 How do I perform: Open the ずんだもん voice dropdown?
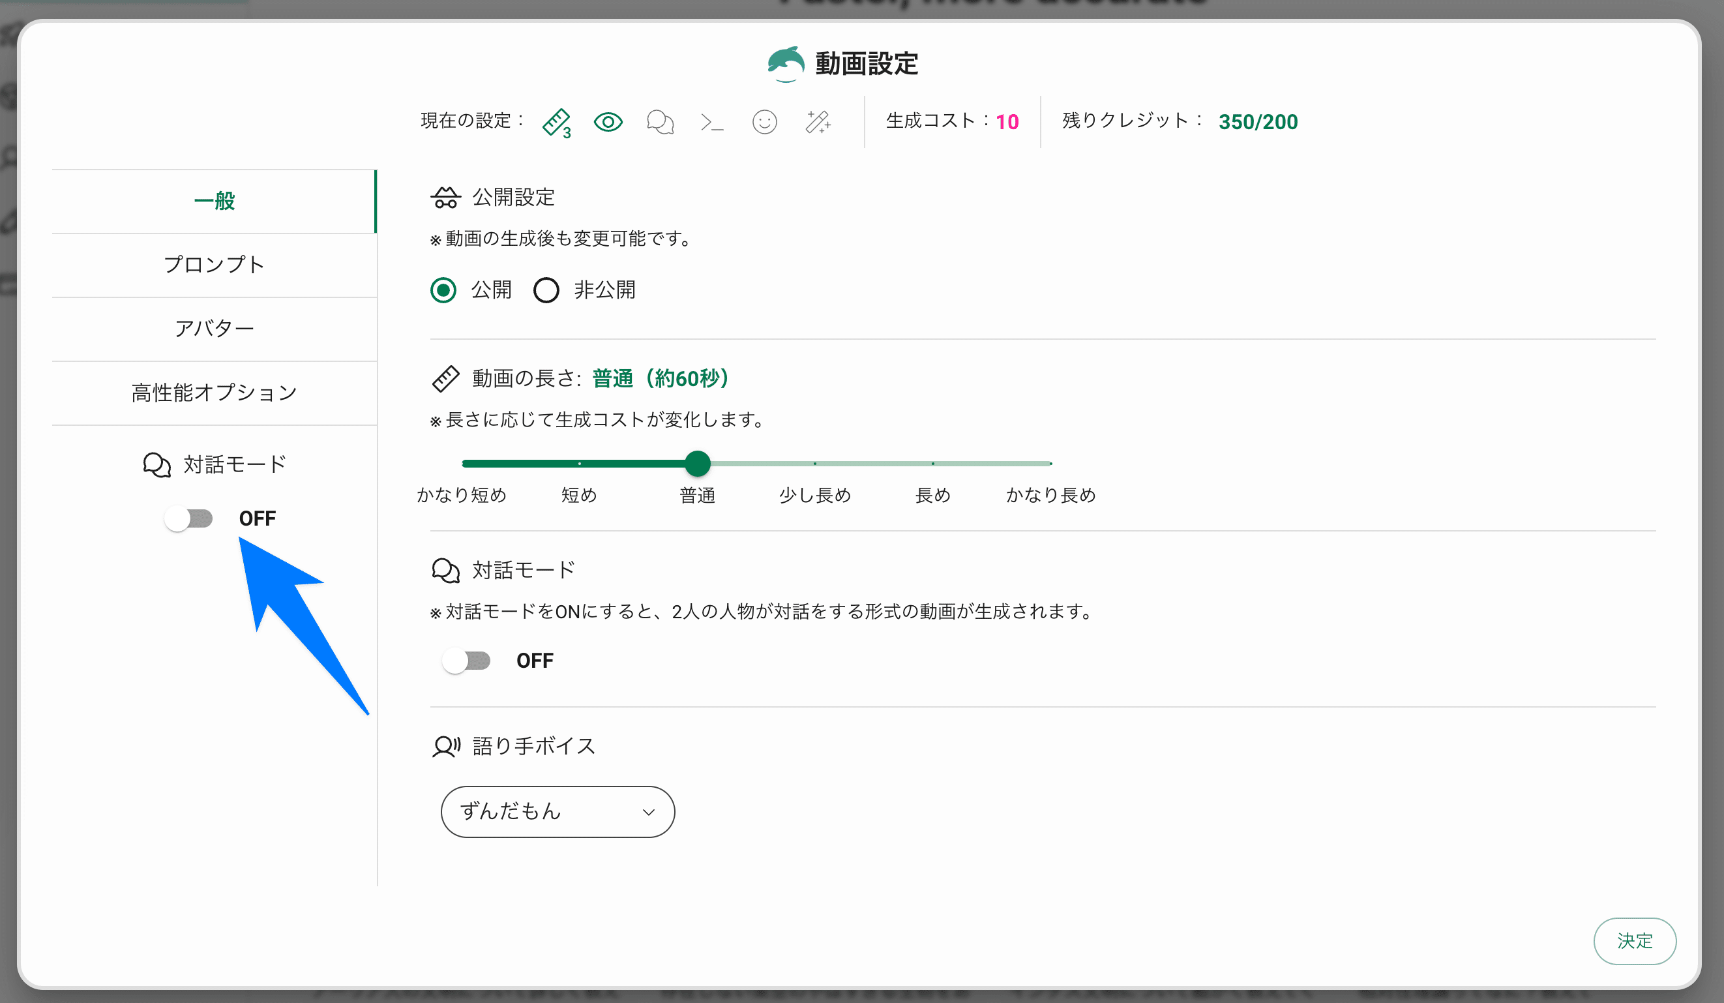pyautogui.click(x=557, y=811)
